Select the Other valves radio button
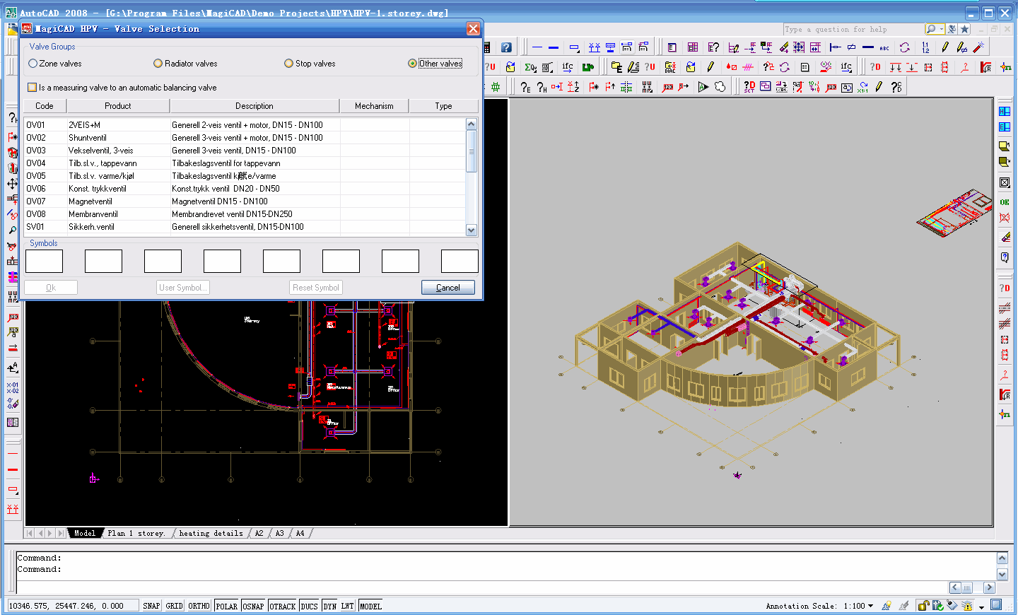1018x615 pixels. click(x=412, y=64)
